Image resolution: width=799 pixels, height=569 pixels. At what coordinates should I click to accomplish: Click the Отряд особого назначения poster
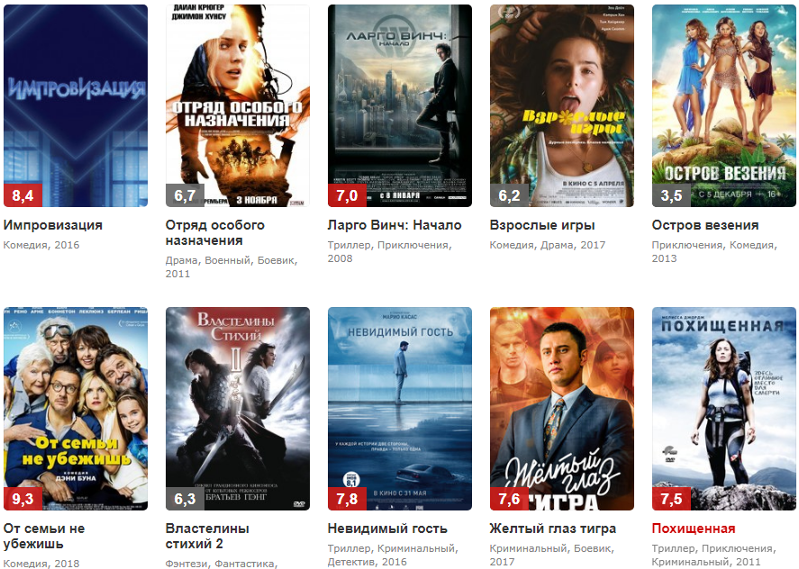238,106
